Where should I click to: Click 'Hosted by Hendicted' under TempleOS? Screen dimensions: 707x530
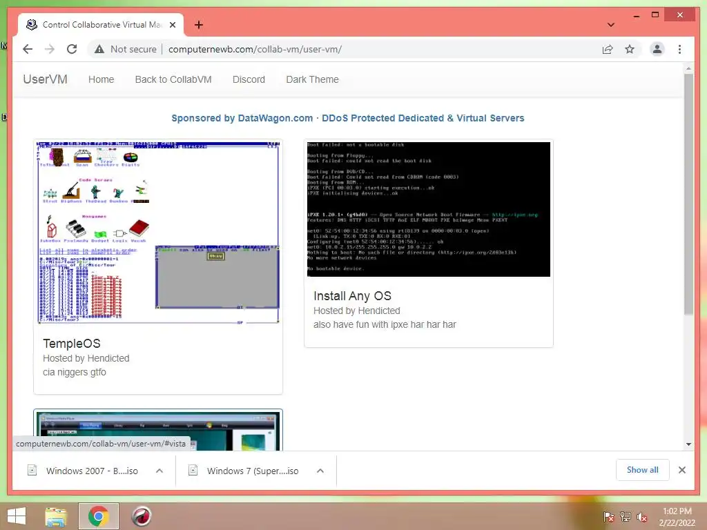click(x=86, y=358)
